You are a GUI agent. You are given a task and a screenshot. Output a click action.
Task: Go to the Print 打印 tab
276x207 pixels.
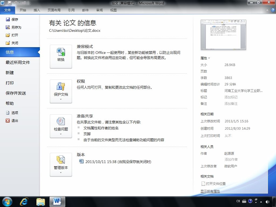click(x=10, y=83)
